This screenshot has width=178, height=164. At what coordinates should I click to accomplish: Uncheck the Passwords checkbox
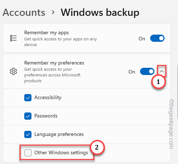[28, 116]
